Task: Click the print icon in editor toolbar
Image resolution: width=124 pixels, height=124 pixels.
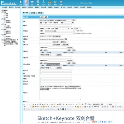Action: 58,109
